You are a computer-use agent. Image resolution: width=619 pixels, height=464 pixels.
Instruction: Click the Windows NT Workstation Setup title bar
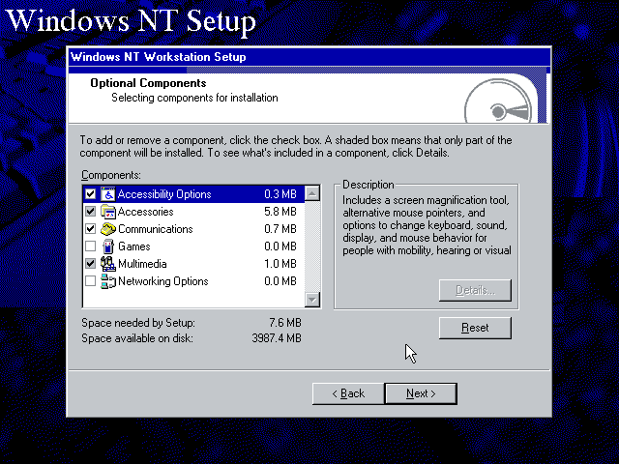click(309, 57)
